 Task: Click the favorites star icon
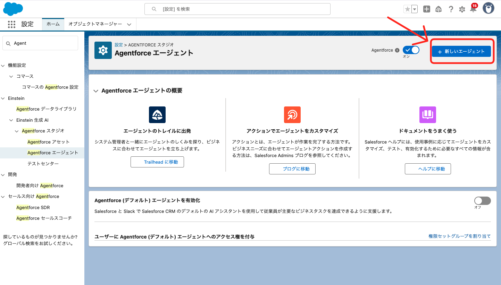click(x=407, y=9)
